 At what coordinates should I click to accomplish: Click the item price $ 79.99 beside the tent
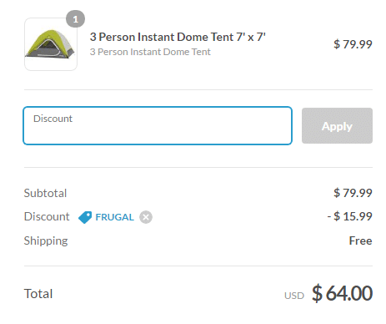point(353,44)
